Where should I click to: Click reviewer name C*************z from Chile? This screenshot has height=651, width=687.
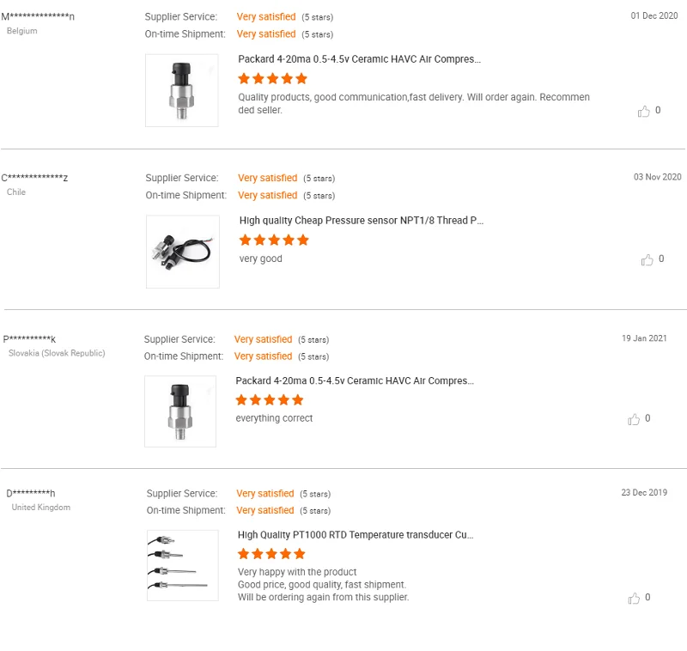[34, 178]
